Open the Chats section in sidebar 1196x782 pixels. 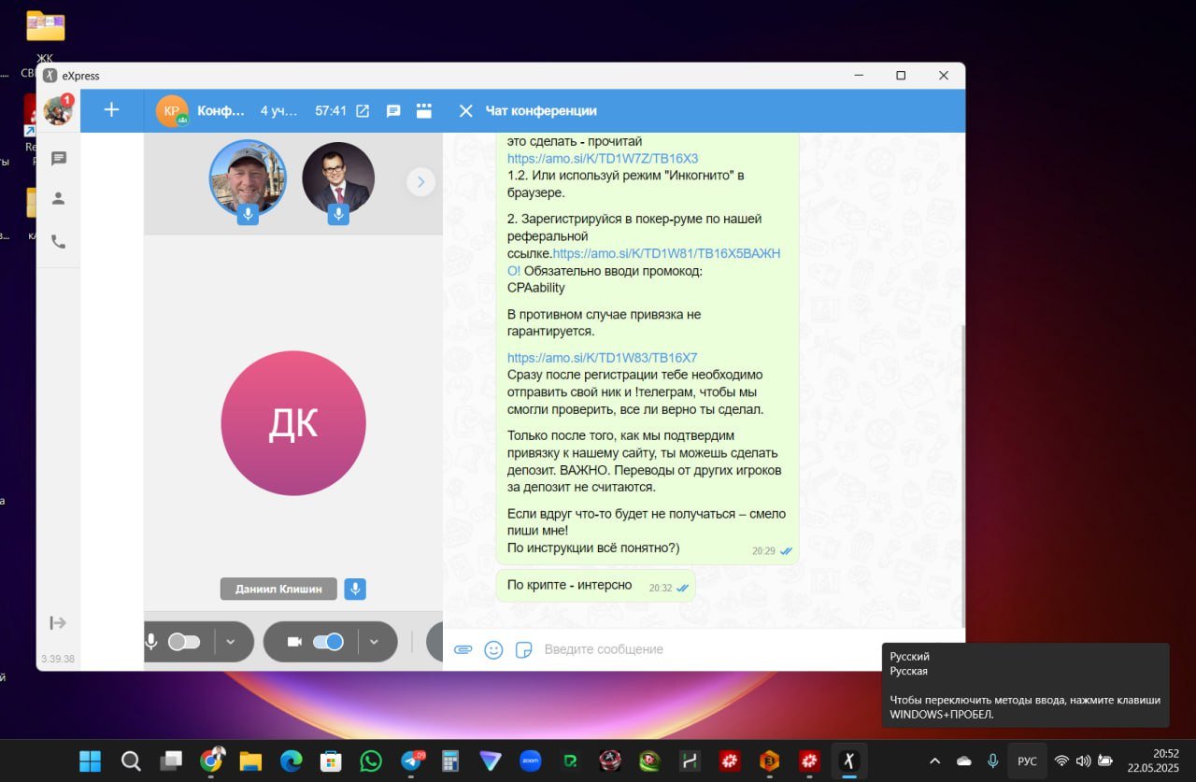[x=59, y=159]
